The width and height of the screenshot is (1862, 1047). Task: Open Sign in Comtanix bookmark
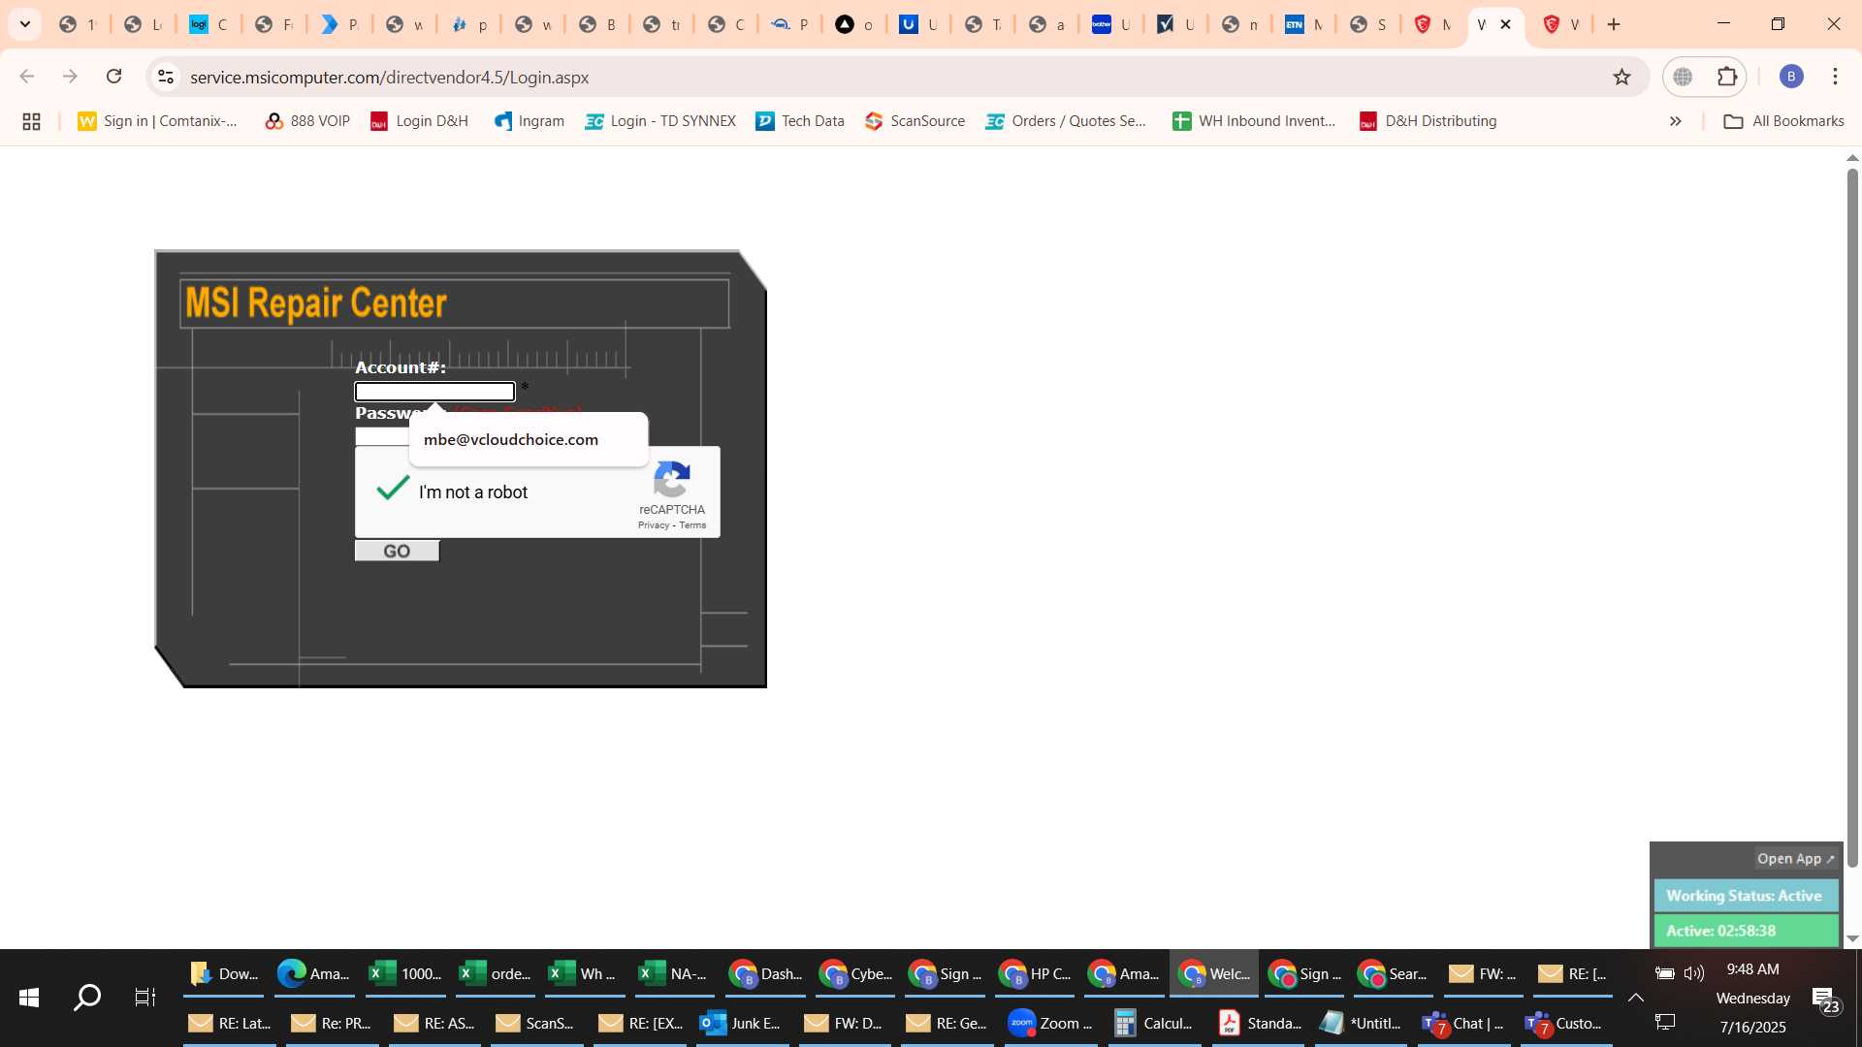coord(158,121)
